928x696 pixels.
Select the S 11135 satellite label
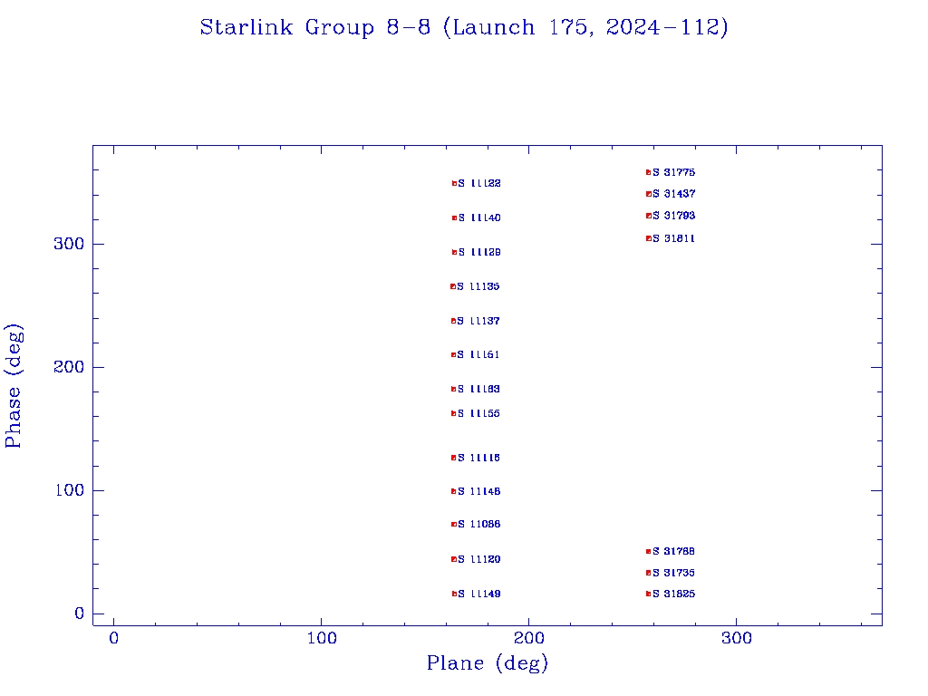pos(478,286)
